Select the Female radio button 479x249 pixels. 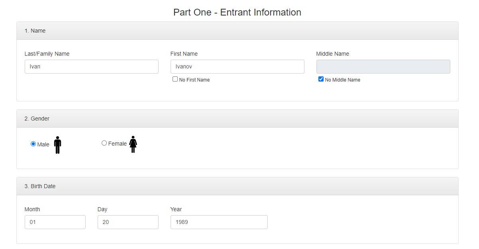click(x=104, y=143)
